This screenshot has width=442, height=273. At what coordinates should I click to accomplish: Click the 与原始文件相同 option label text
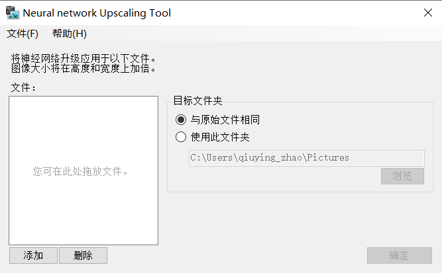225,120
